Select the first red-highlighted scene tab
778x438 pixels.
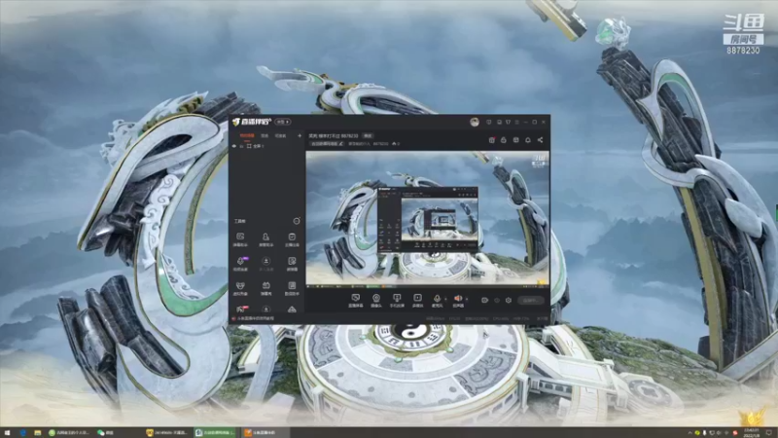[247, 135]
